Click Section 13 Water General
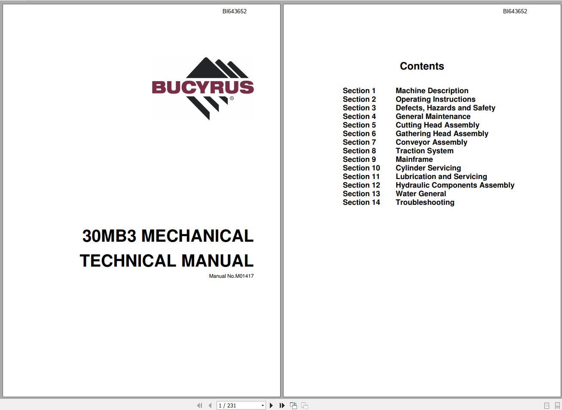The image size is (562, 410). (x=394, y=194)
